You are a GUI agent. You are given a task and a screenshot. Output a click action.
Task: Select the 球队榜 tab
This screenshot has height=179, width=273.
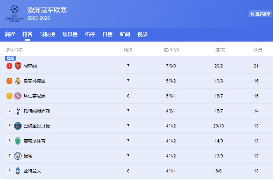(x=47, y=34)
